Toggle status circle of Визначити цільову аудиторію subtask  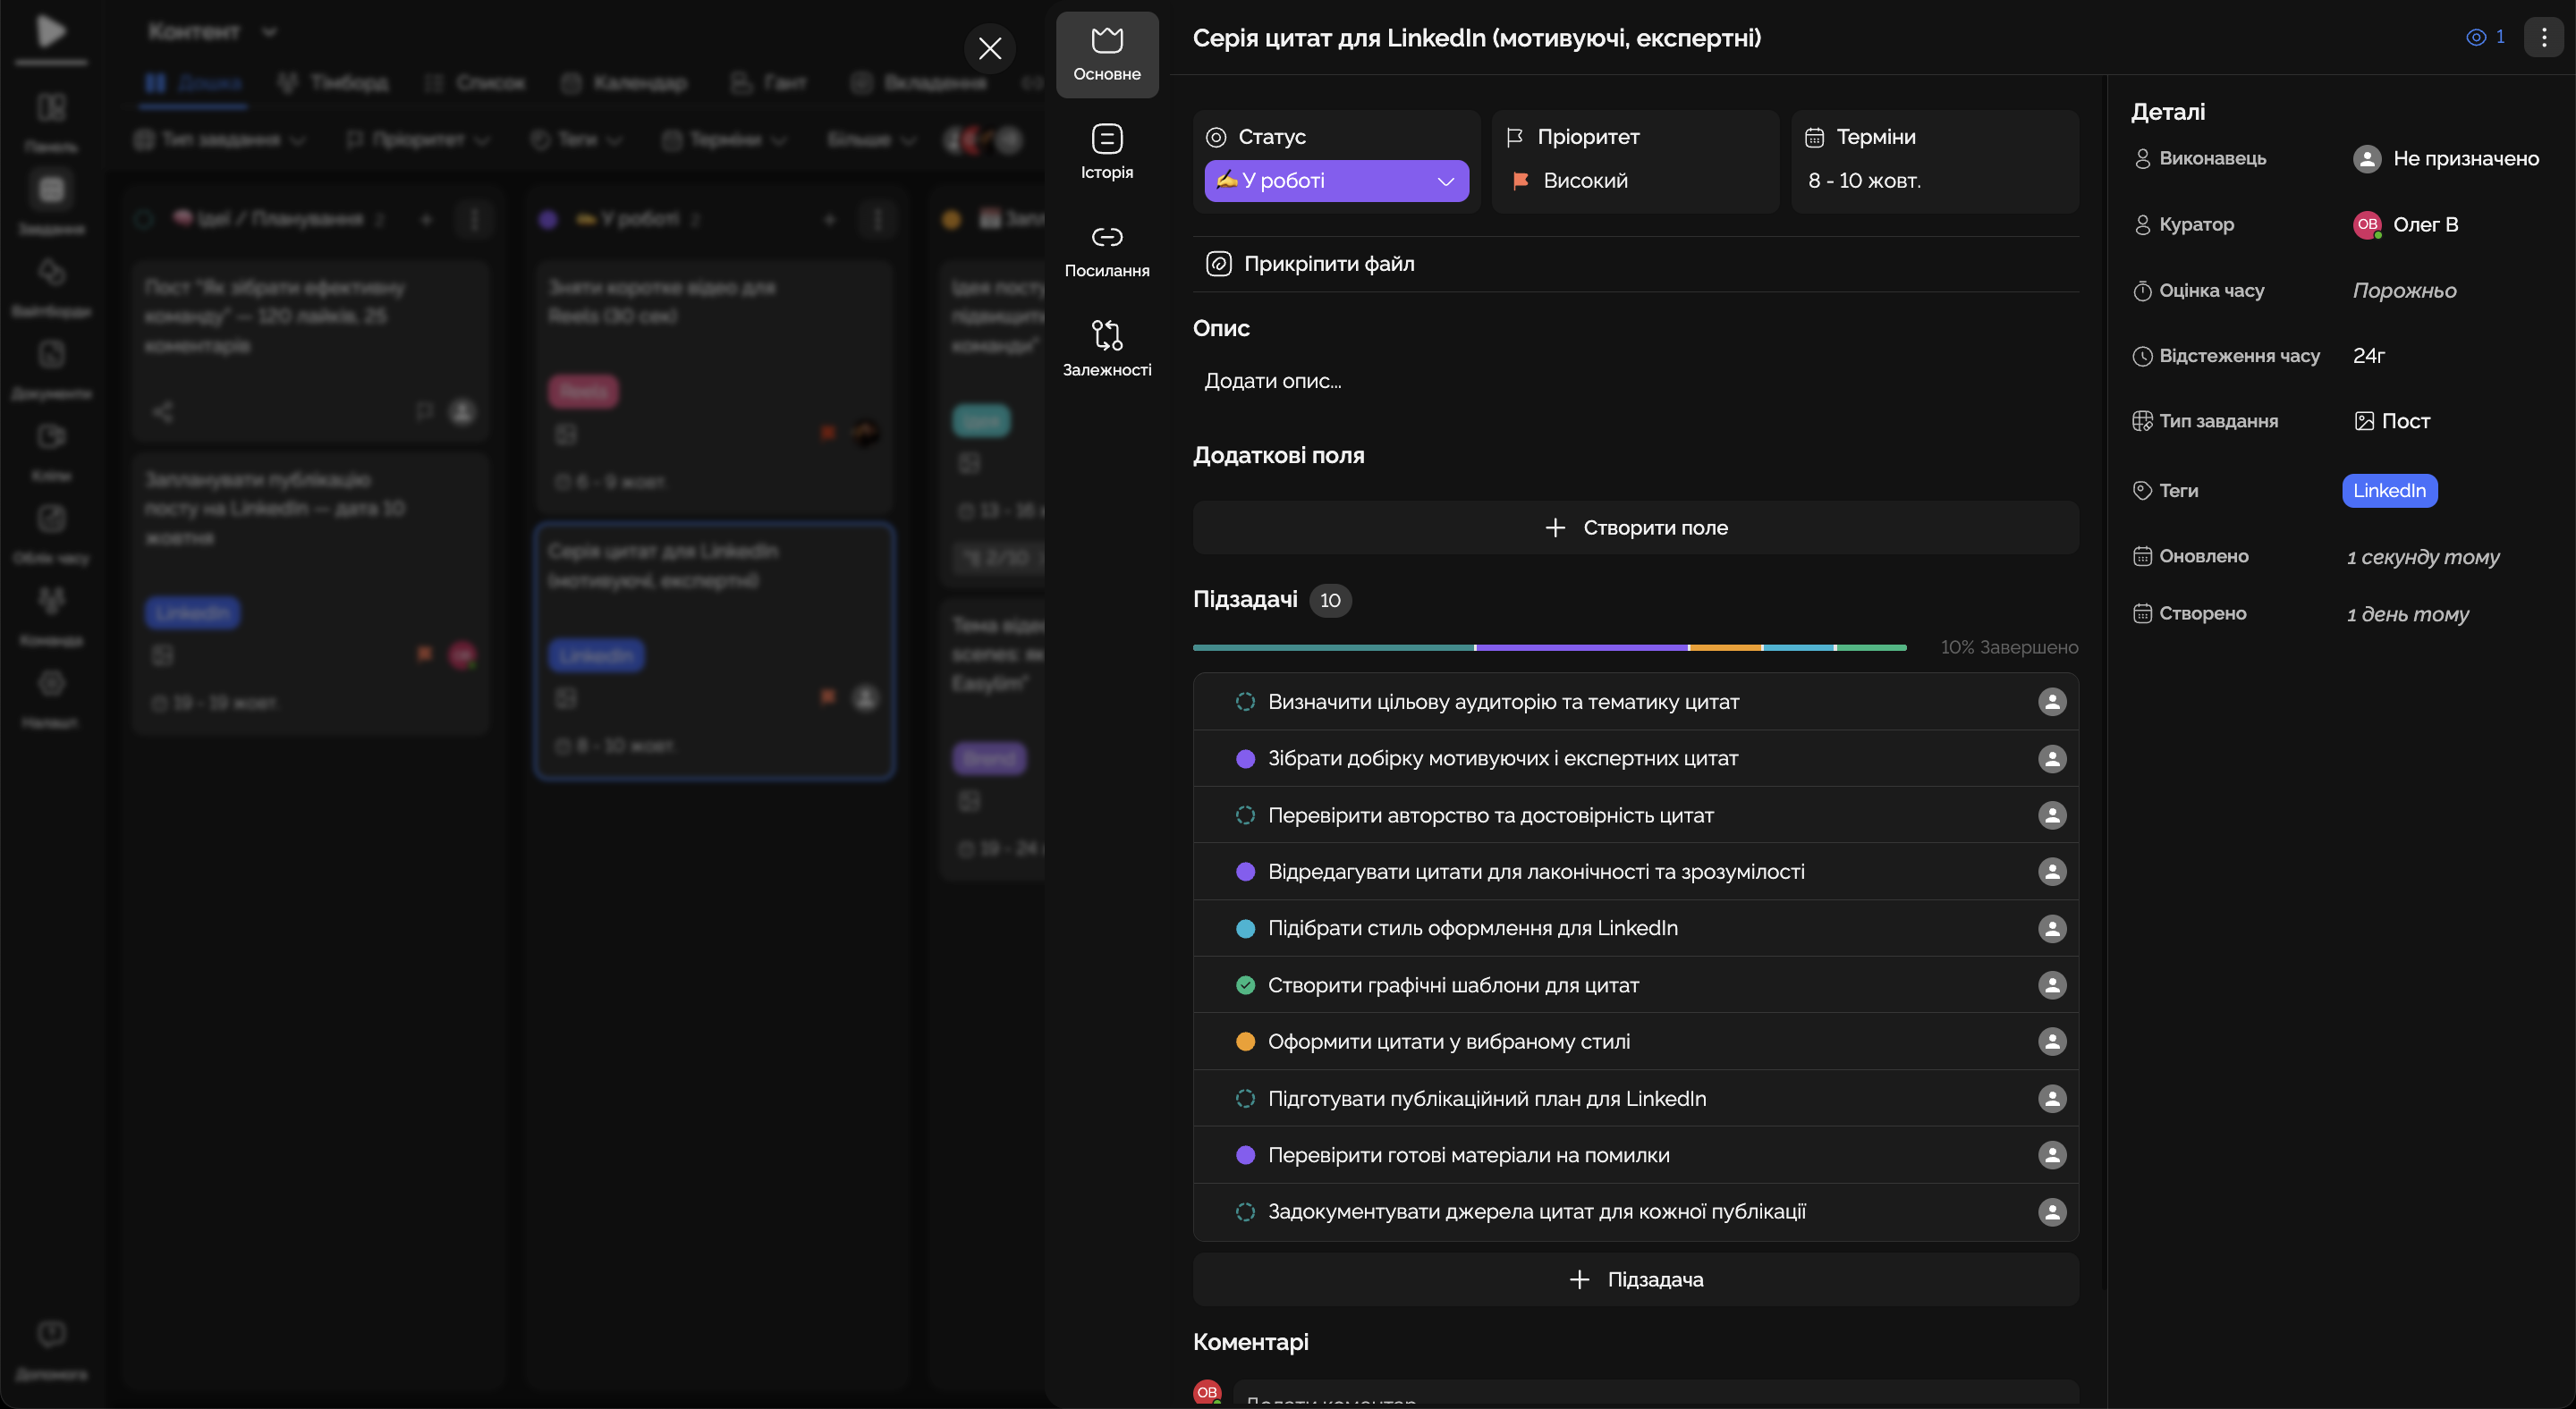point(1245,702)
